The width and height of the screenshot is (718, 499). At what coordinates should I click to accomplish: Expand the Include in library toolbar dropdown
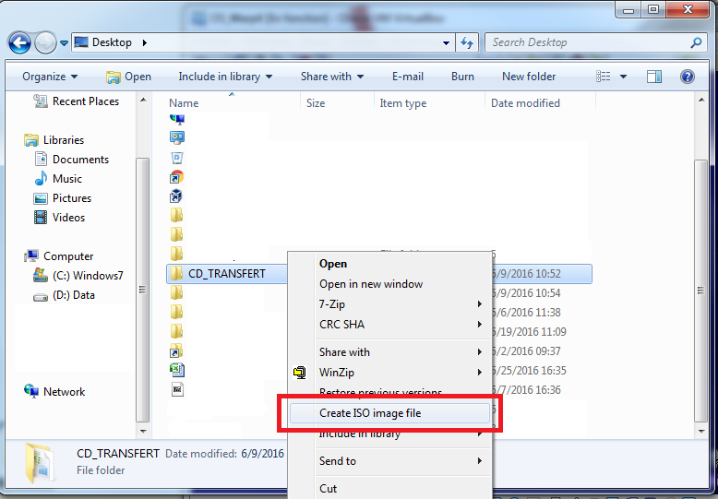(x=225, y=77)
